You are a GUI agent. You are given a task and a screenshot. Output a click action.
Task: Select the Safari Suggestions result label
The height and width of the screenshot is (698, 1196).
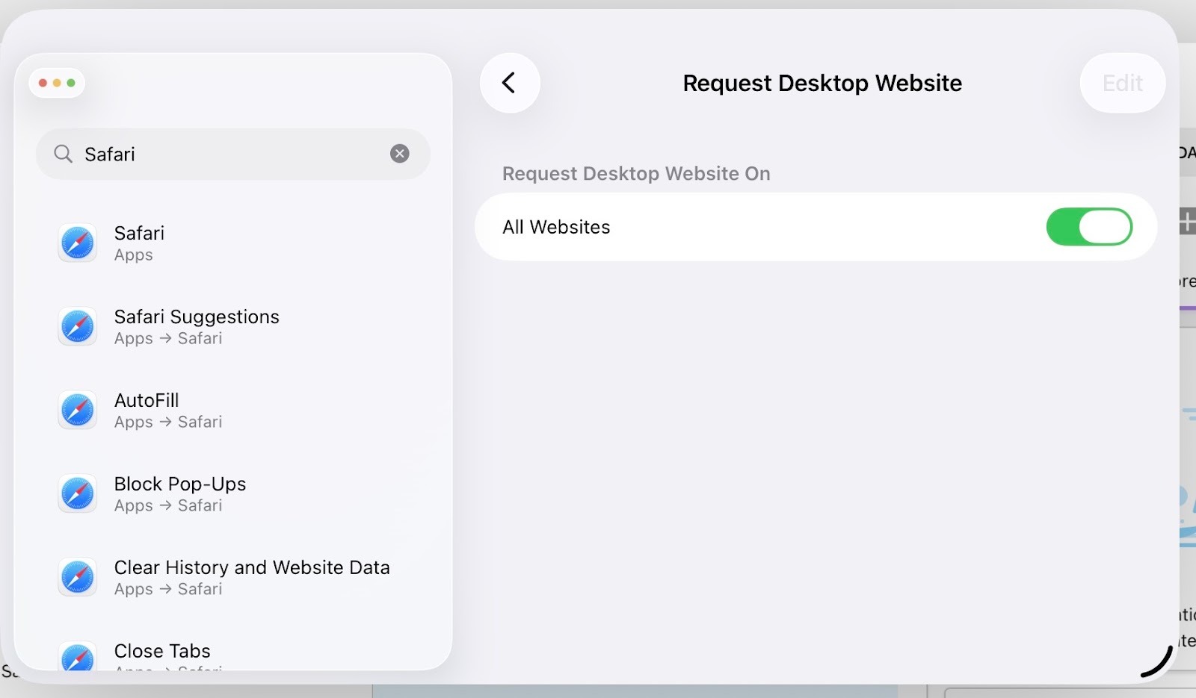(197, 317)
